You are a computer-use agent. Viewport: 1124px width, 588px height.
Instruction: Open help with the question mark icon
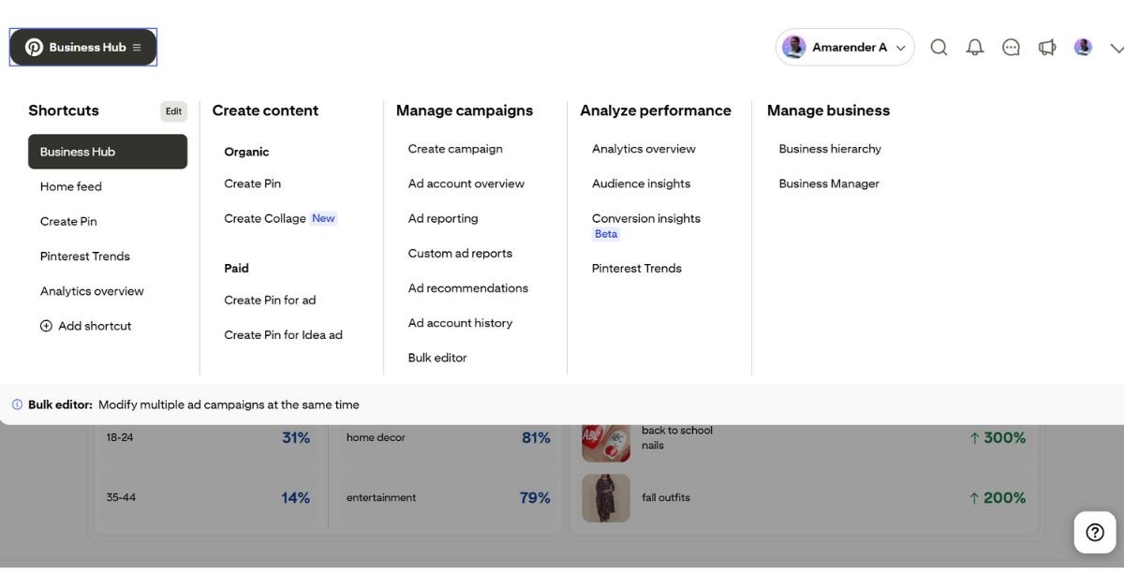tap(1094, 532)
